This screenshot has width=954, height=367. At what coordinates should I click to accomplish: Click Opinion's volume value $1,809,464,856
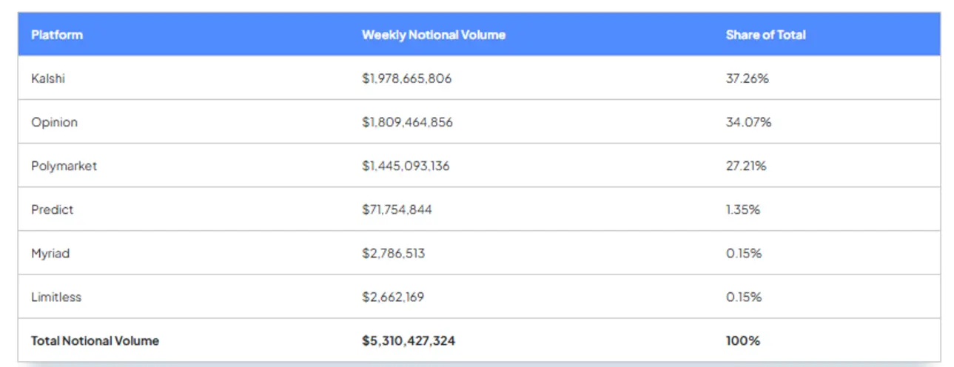407,122
